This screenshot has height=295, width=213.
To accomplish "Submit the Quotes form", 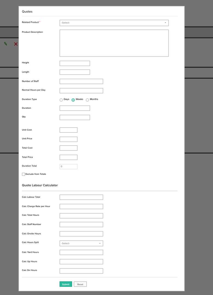I will tap(66, 284).
